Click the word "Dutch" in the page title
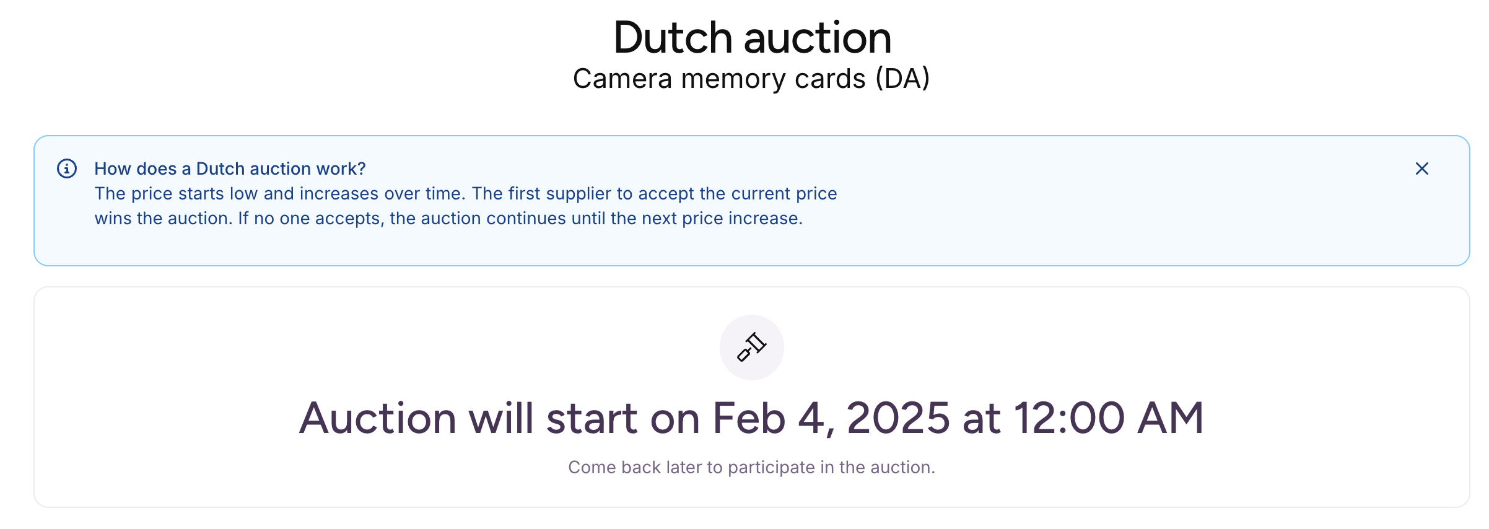The width and height of the screenshot is (1489, 529). 673,38
